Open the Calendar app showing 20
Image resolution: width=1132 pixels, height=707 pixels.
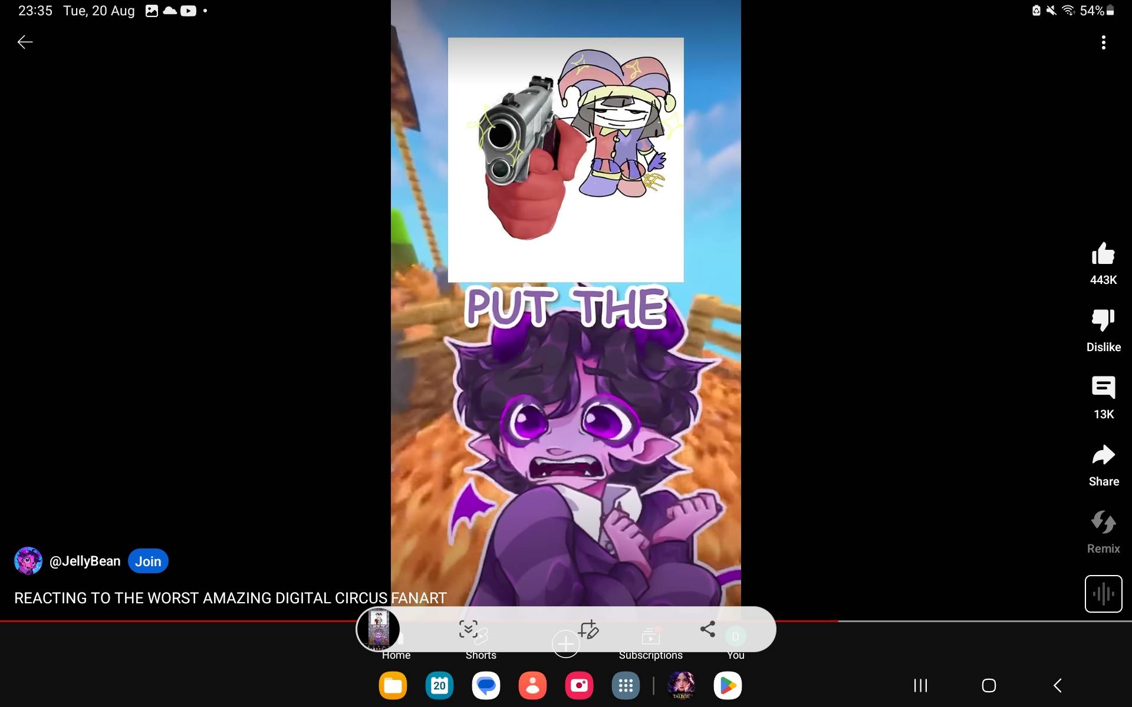click(x=439, y=685)
